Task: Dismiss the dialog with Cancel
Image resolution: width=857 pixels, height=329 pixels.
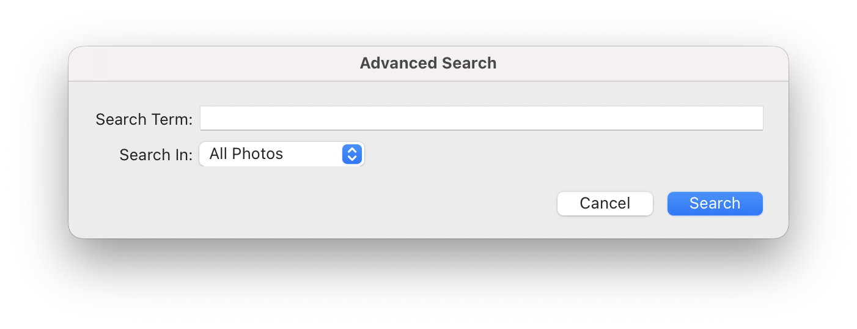Action: [x=605, y=204]
